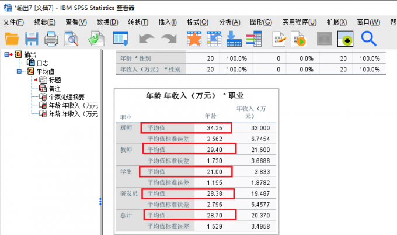
Task: Click the go-to-case table arrow icon
Action: 214,39
